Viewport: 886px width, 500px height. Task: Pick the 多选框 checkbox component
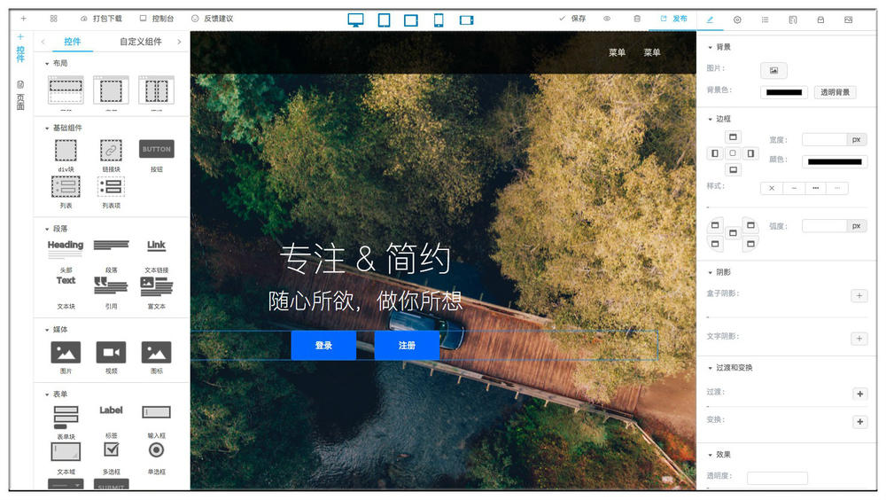point(112,449)
